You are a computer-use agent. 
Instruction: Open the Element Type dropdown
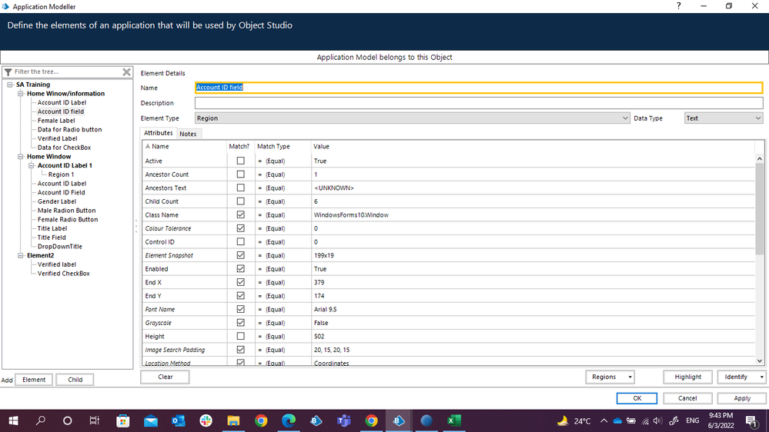pos(625,118)
